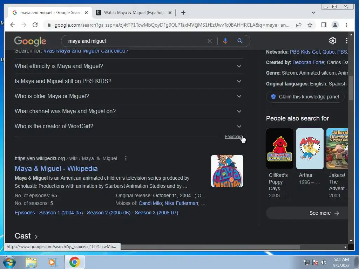Open the Maya & Miguel logo thumbnail
This screenshot has height=269, width=359.
coord(227,171)
